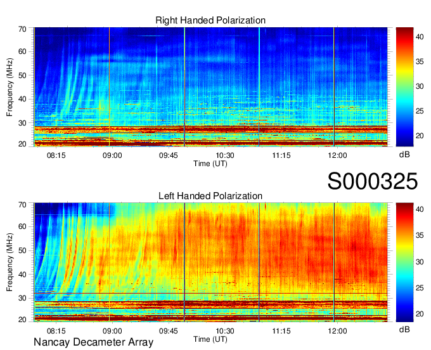Click the left-handed spectrogram plot
This screenshot has height=350, width=431.
coord(210,262)
